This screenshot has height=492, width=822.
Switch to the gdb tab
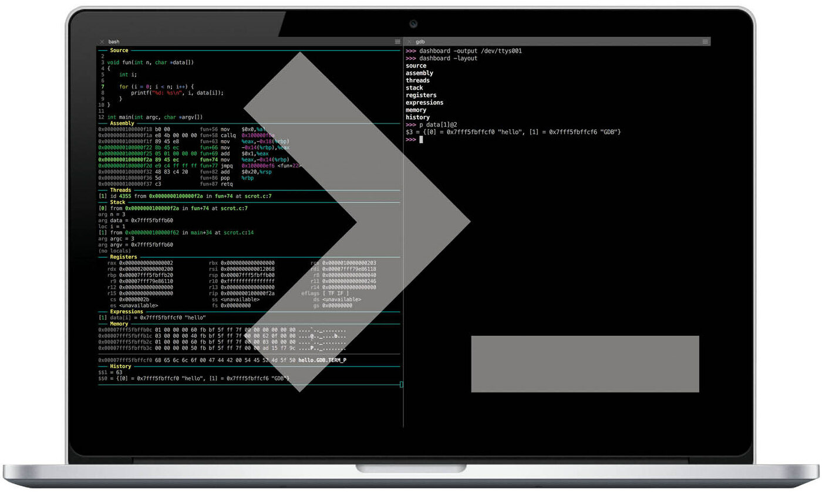pyautogui.click(x=420, y=41)
